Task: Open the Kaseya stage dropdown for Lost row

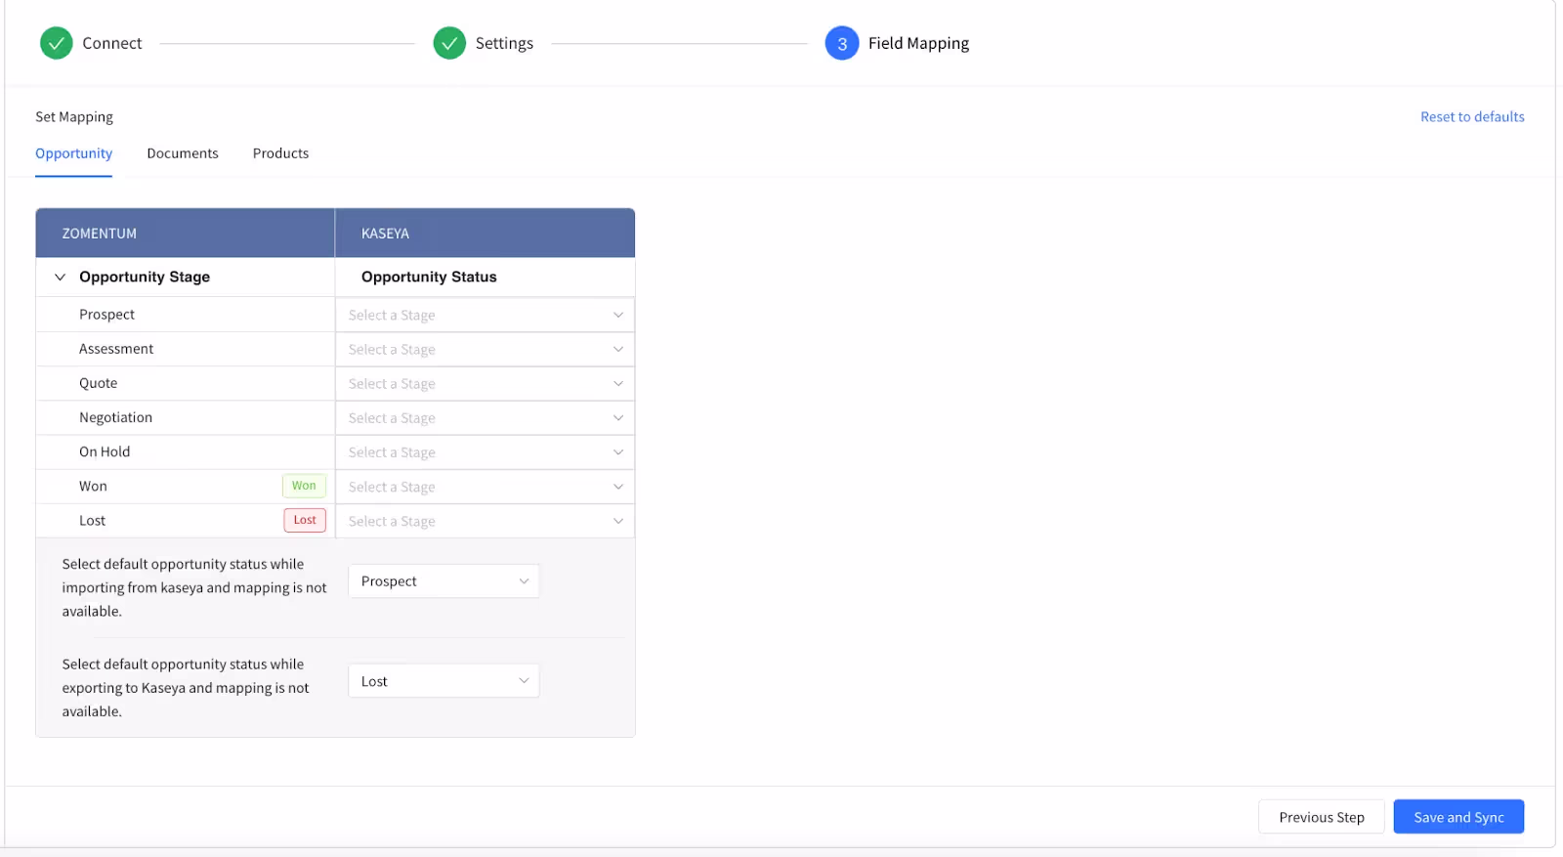Action: pos(485,521)
